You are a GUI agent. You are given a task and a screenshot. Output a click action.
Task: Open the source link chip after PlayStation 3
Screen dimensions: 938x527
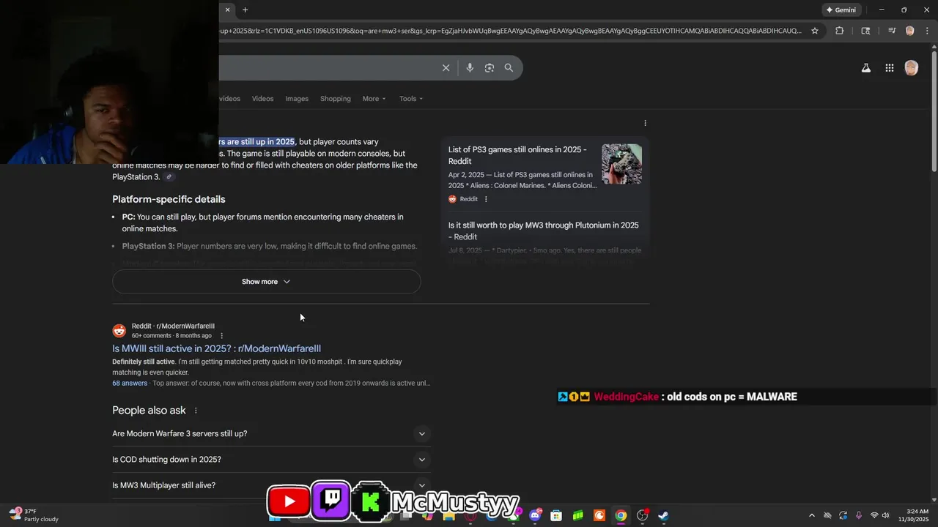click(169, 177)
